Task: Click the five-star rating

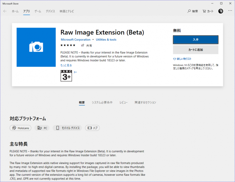Action: [x=68, y=45]
